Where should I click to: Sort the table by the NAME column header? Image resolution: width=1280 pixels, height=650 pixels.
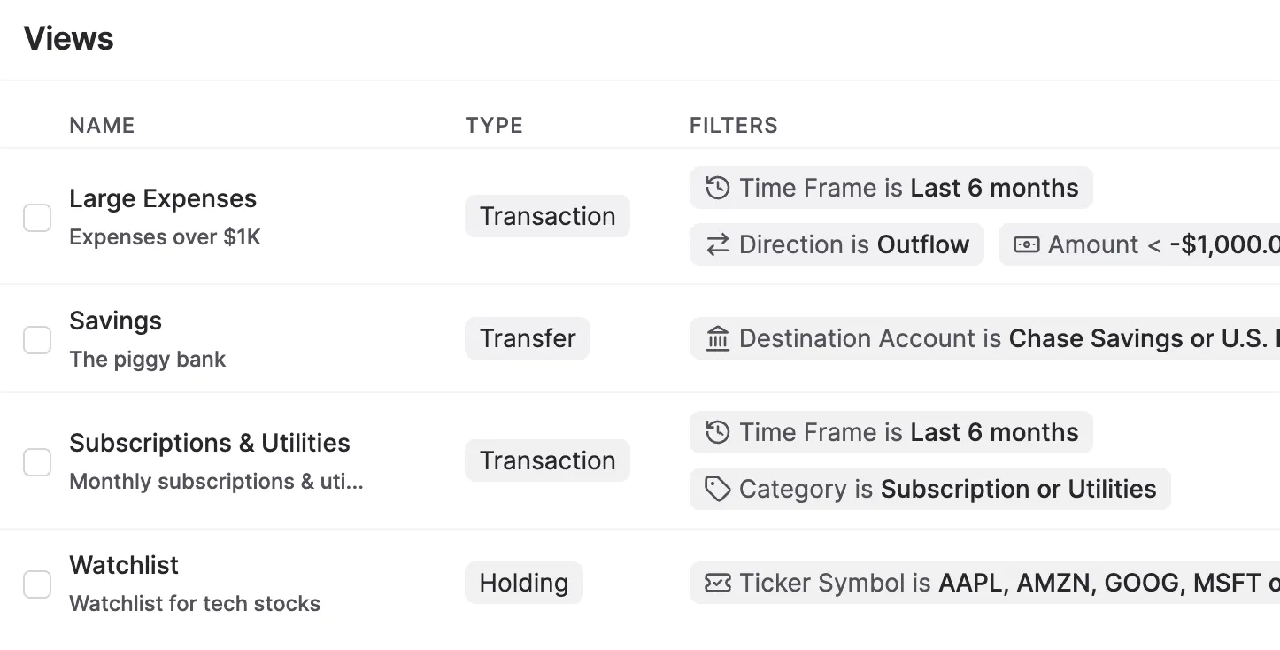102,125
